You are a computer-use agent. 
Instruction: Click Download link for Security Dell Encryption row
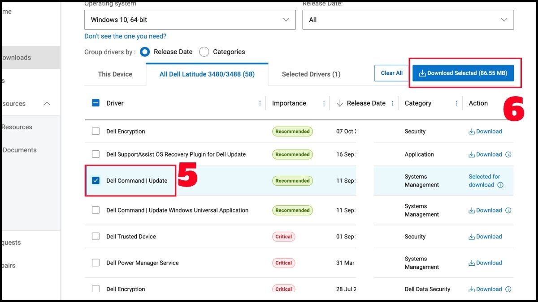485,132
